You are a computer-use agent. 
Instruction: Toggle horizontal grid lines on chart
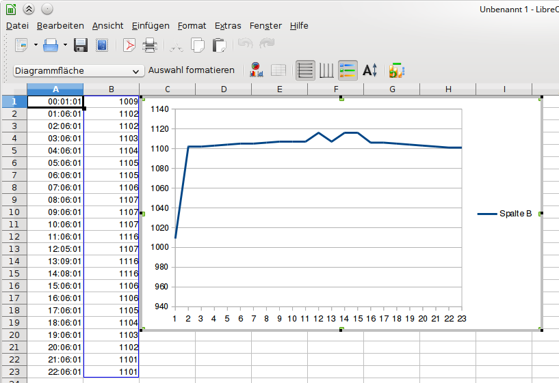tap(305, 70)
